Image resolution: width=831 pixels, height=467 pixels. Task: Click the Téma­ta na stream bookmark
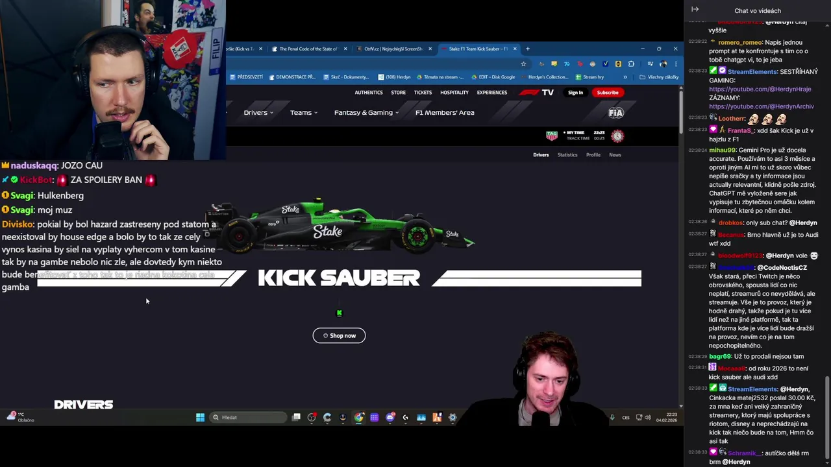[440, 77]
